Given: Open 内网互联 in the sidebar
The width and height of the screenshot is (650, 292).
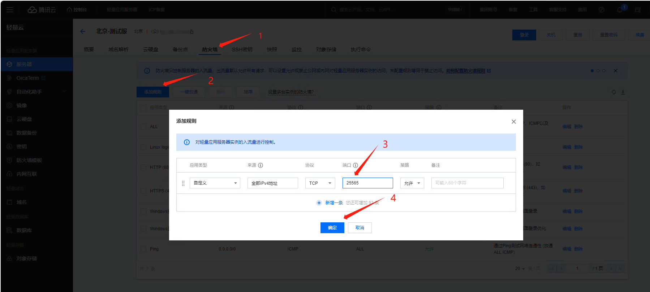Looking at the screenshot, I should pyautogui.click(x=27, y=174).
